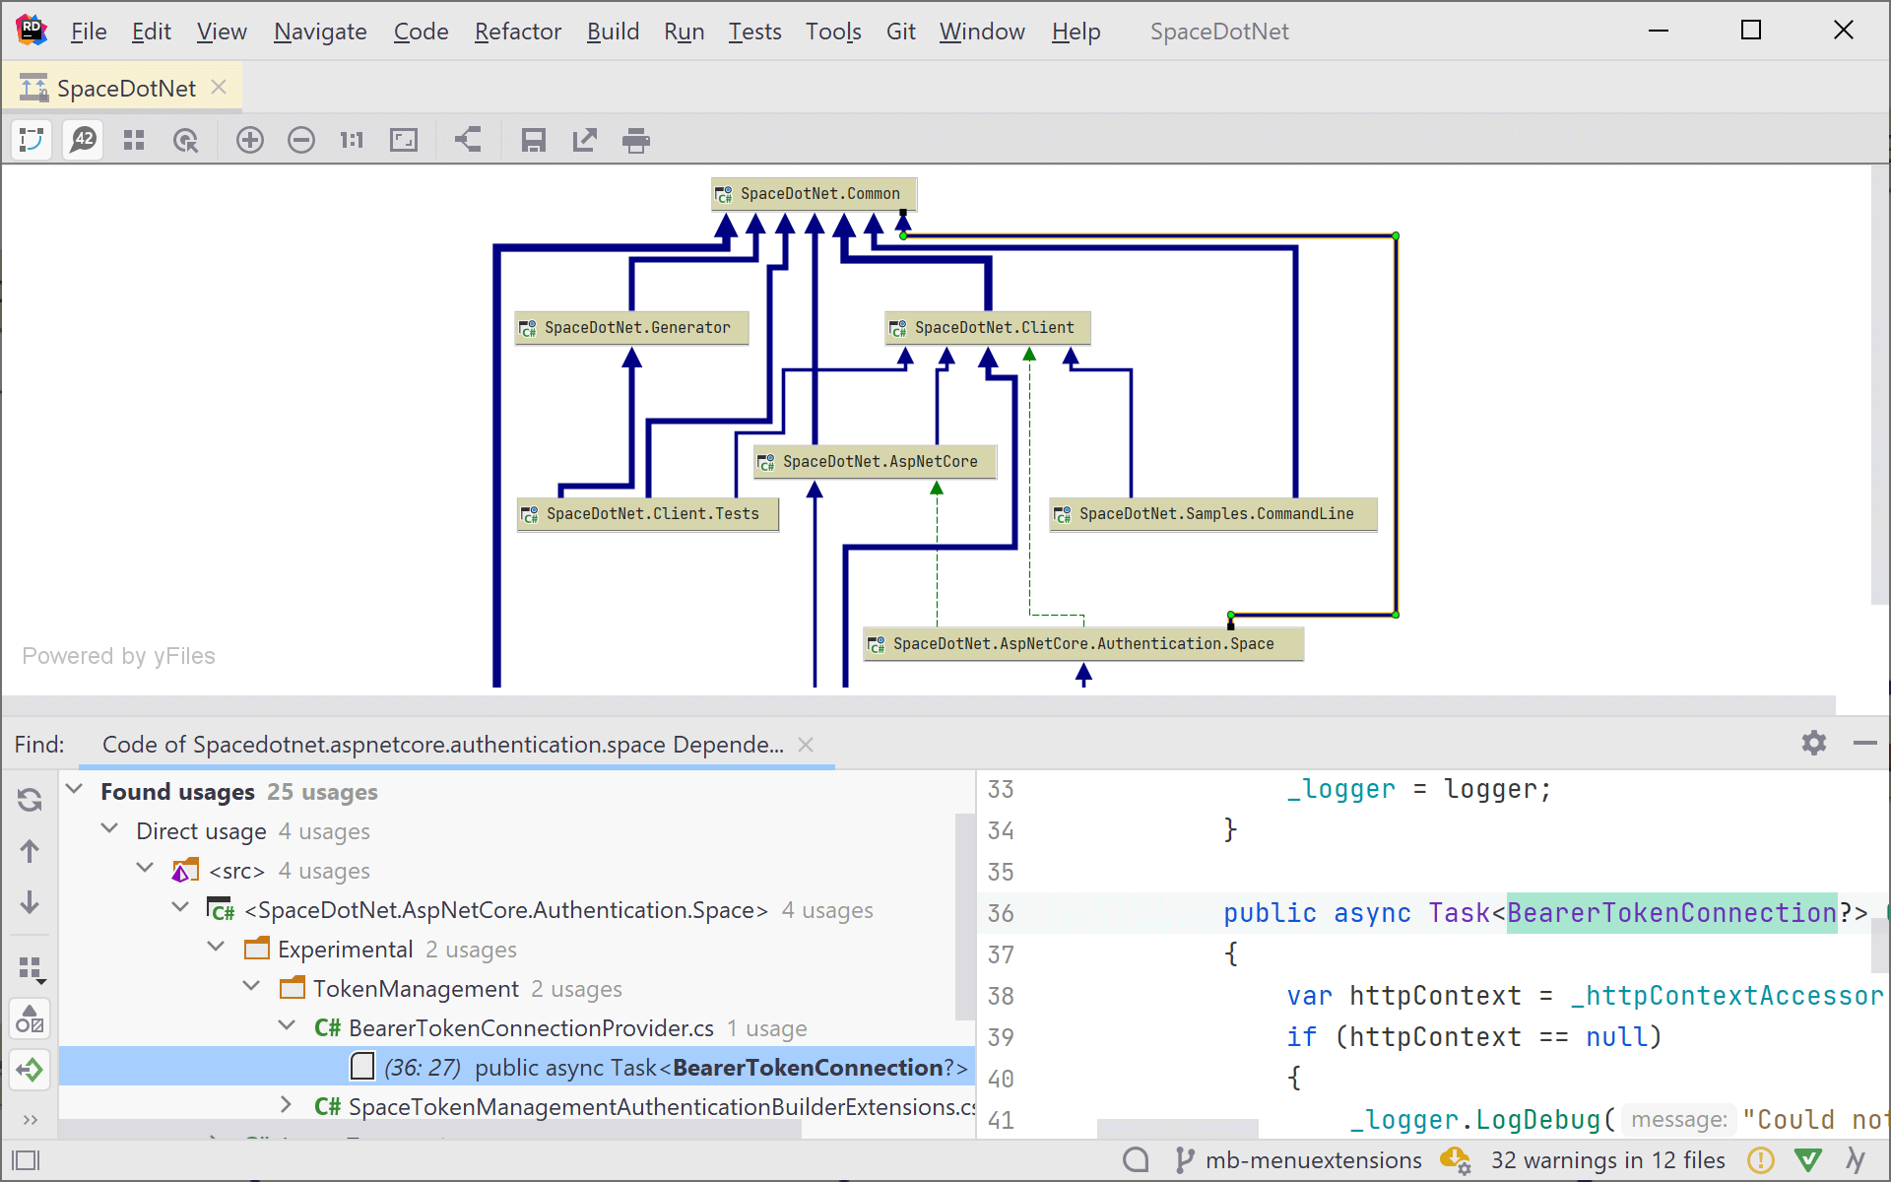1891x1182 pixels.
Task: Set diagram to actual size 1:1
Action: point(352,140)
